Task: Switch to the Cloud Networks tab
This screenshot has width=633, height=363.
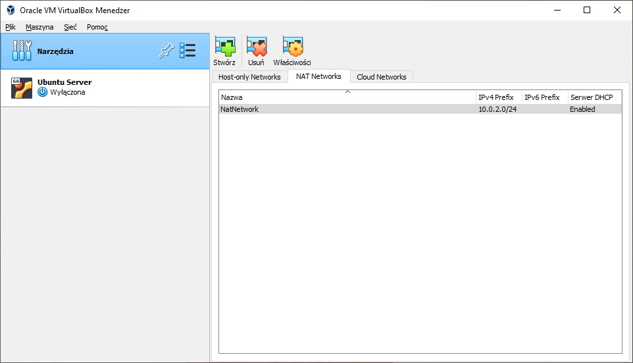Action: coord(381,77)
